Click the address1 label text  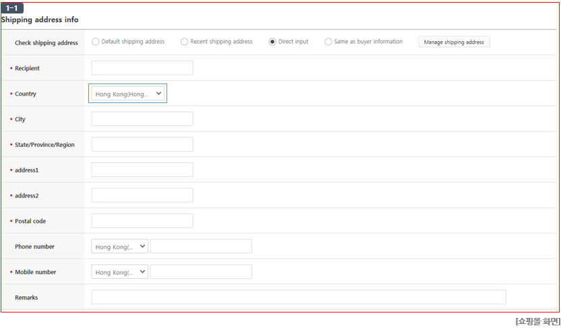point(26,170)
